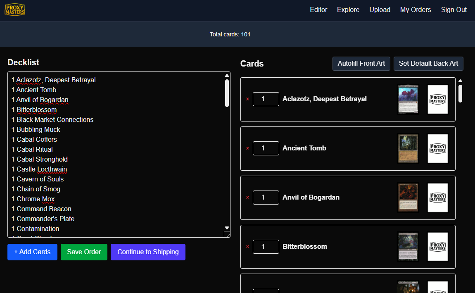Navigate to Explore
Screen dimensions: 475x293
pos(348,10)
